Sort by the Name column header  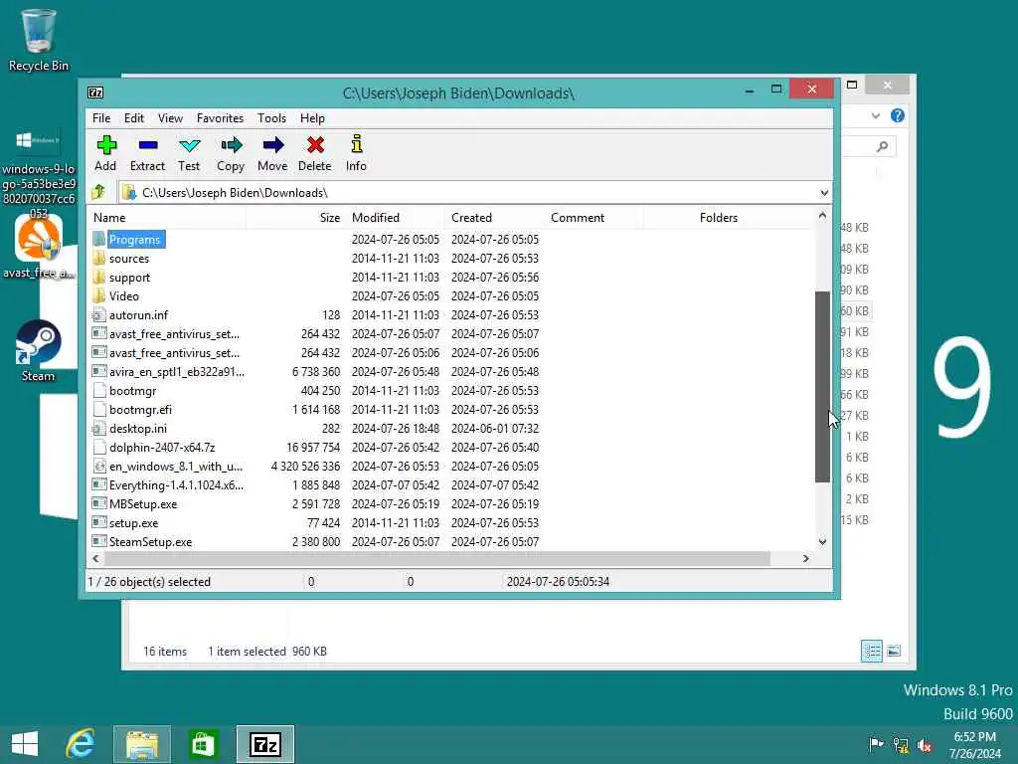pos(167,218)
